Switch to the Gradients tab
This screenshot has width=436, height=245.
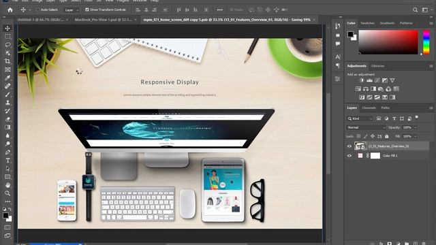[387, 23]
